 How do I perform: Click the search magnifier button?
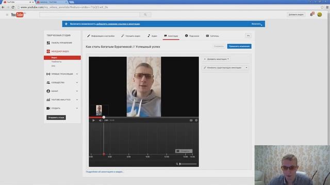click(x=145, y=15)
